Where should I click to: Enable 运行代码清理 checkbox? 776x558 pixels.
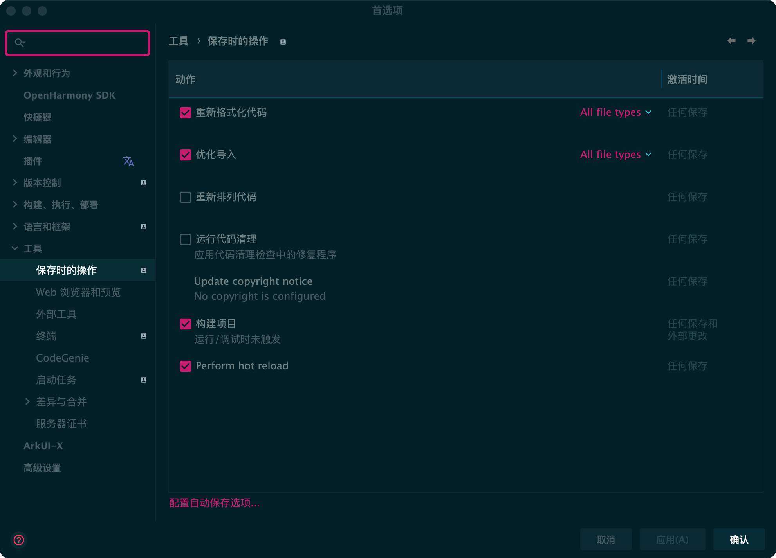[x=186, y=239]
